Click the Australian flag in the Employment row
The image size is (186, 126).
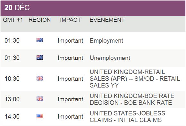(40, 40)
